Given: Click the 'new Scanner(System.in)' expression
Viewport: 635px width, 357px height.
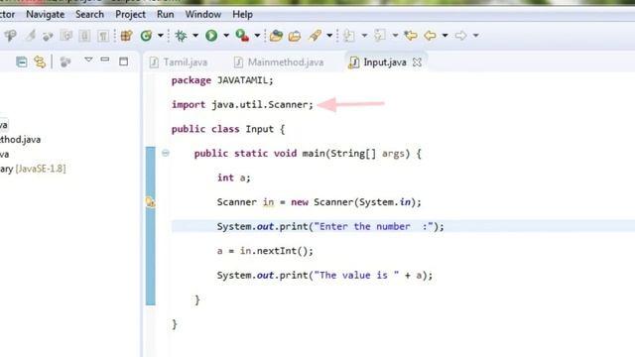Looking at the screenshot, I should click(353, 202).
